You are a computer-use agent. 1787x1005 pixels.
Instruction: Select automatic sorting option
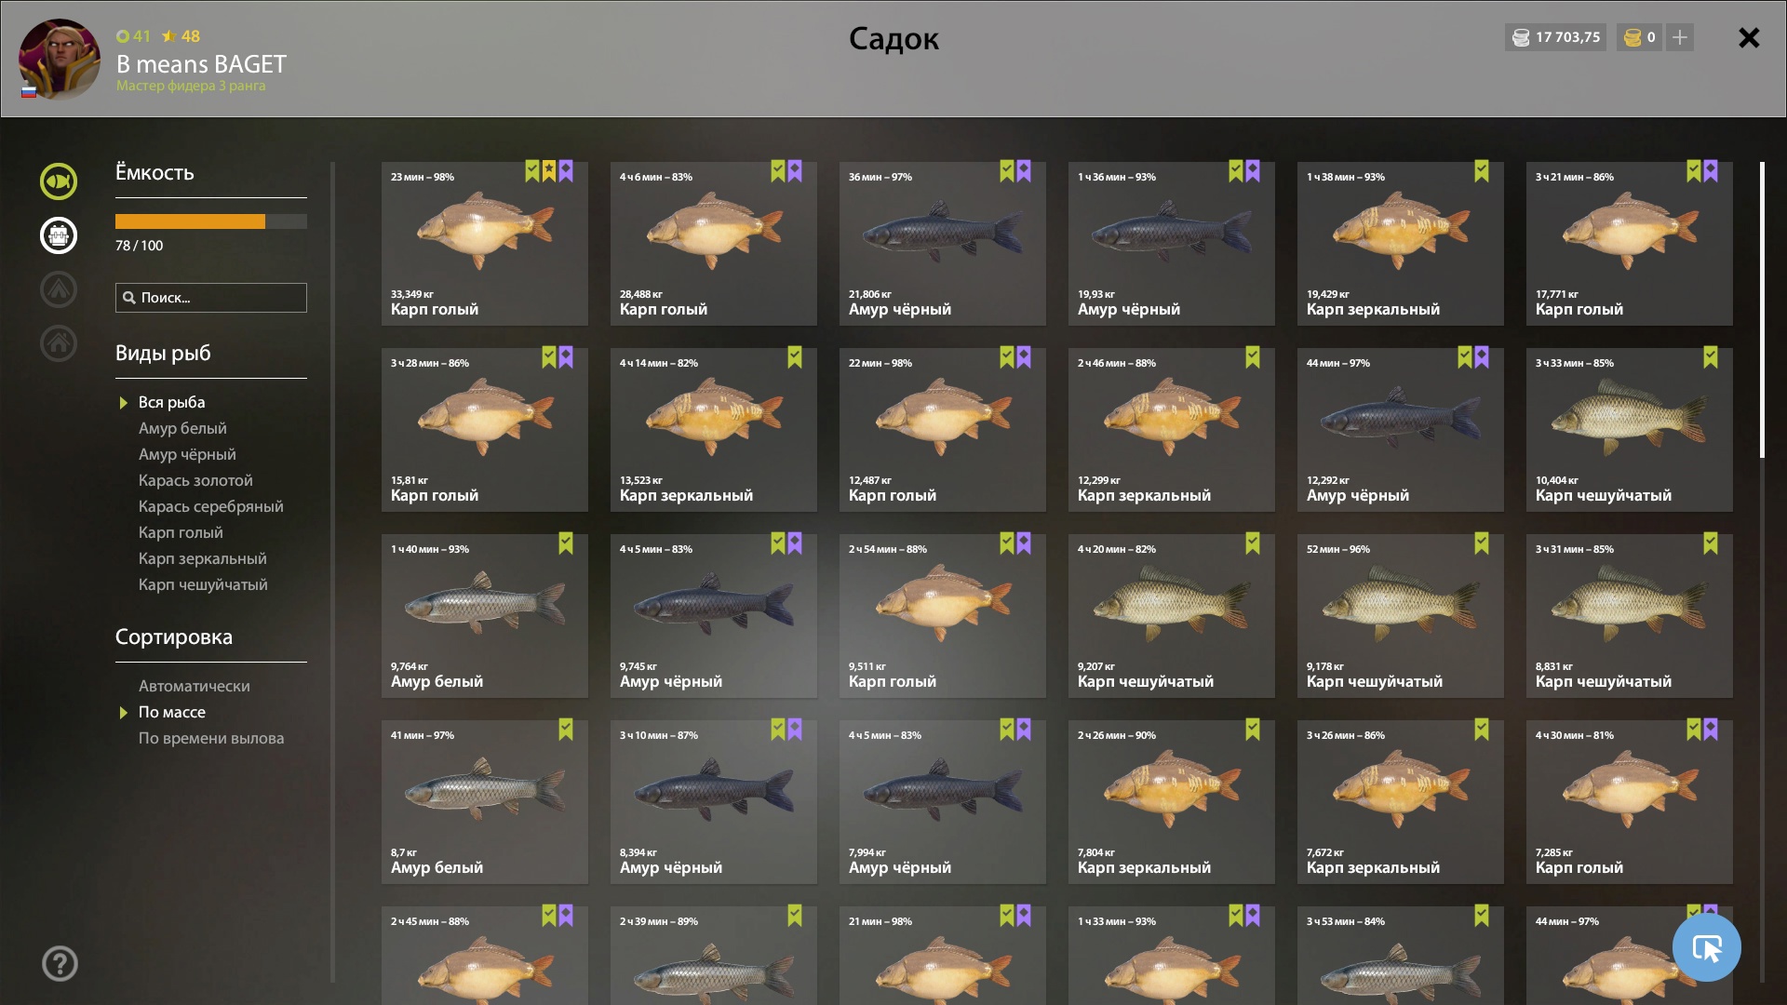click(x=194, y=686)
